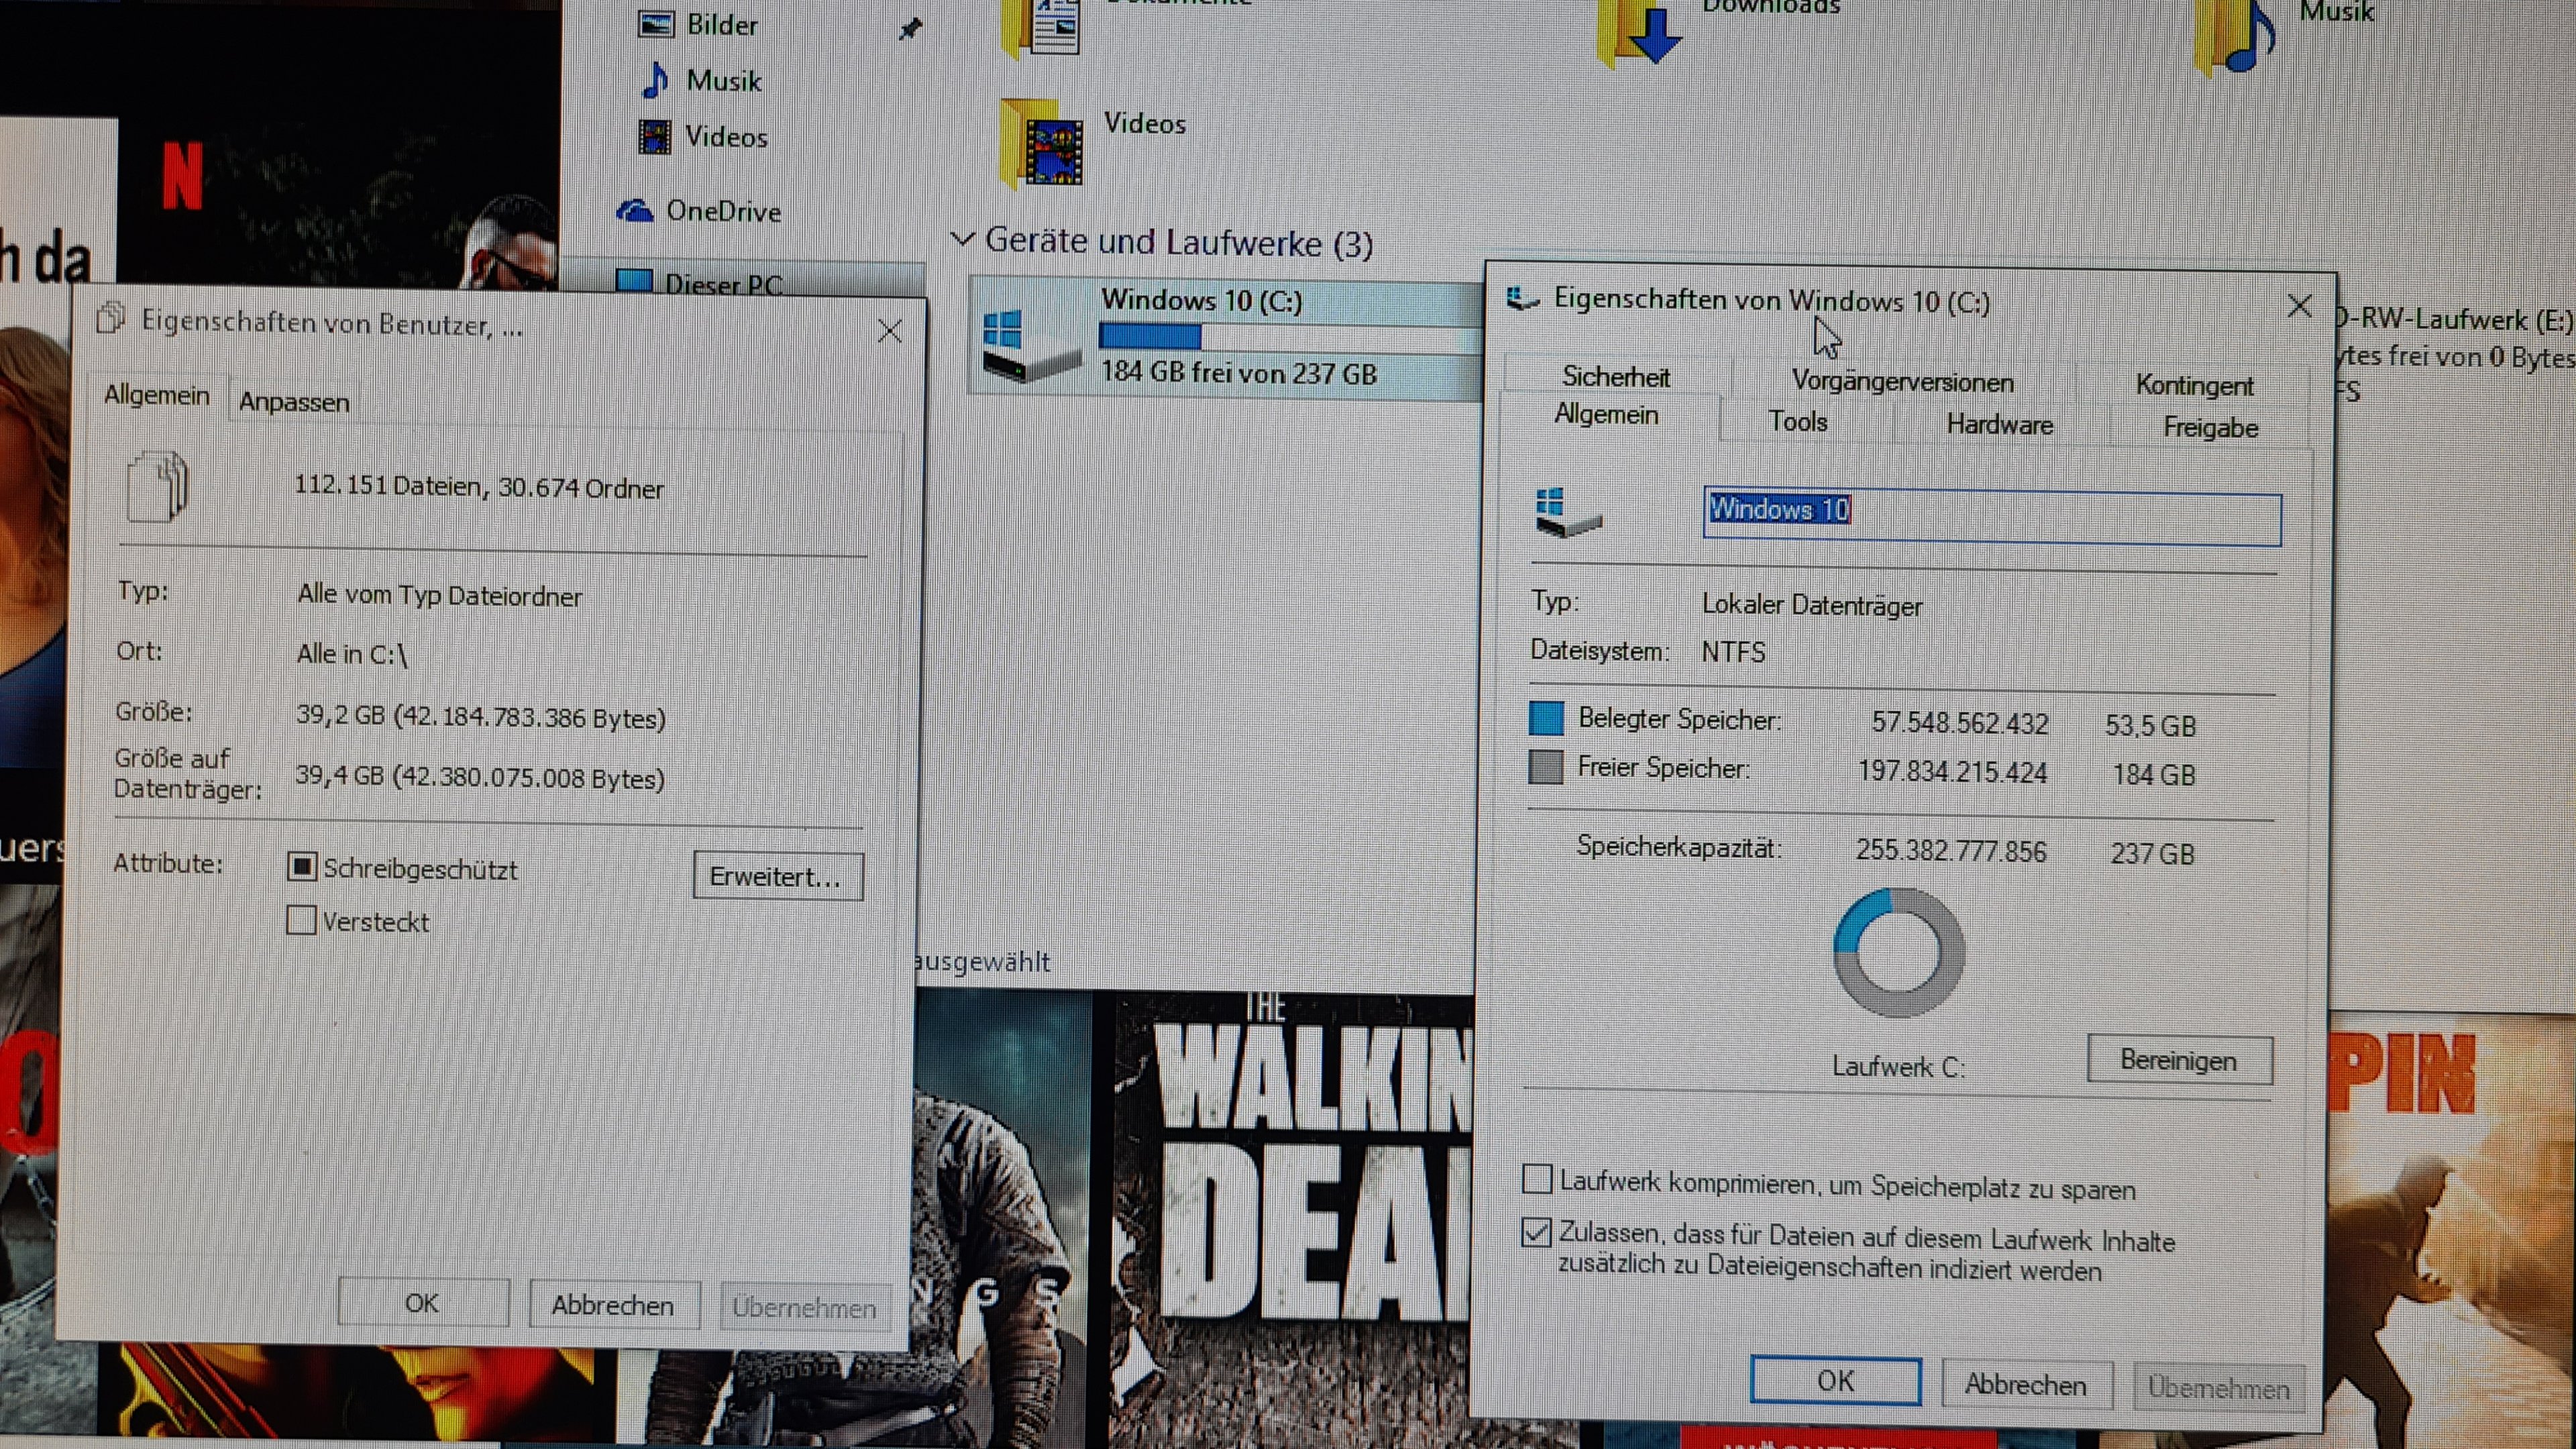Click the Windows 10 drive name field
The image size is (2576, 1449).
1991,517
